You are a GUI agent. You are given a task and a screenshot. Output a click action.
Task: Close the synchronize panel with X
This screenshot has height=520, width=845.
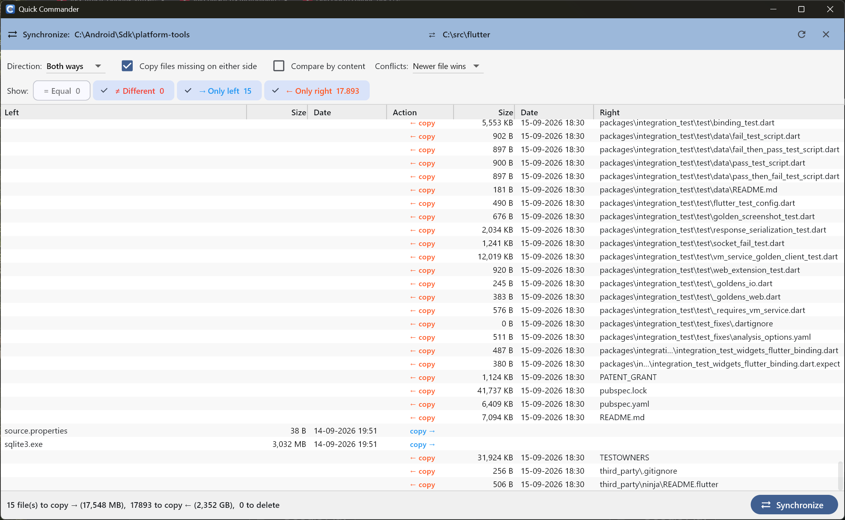(x=826, y=35)
